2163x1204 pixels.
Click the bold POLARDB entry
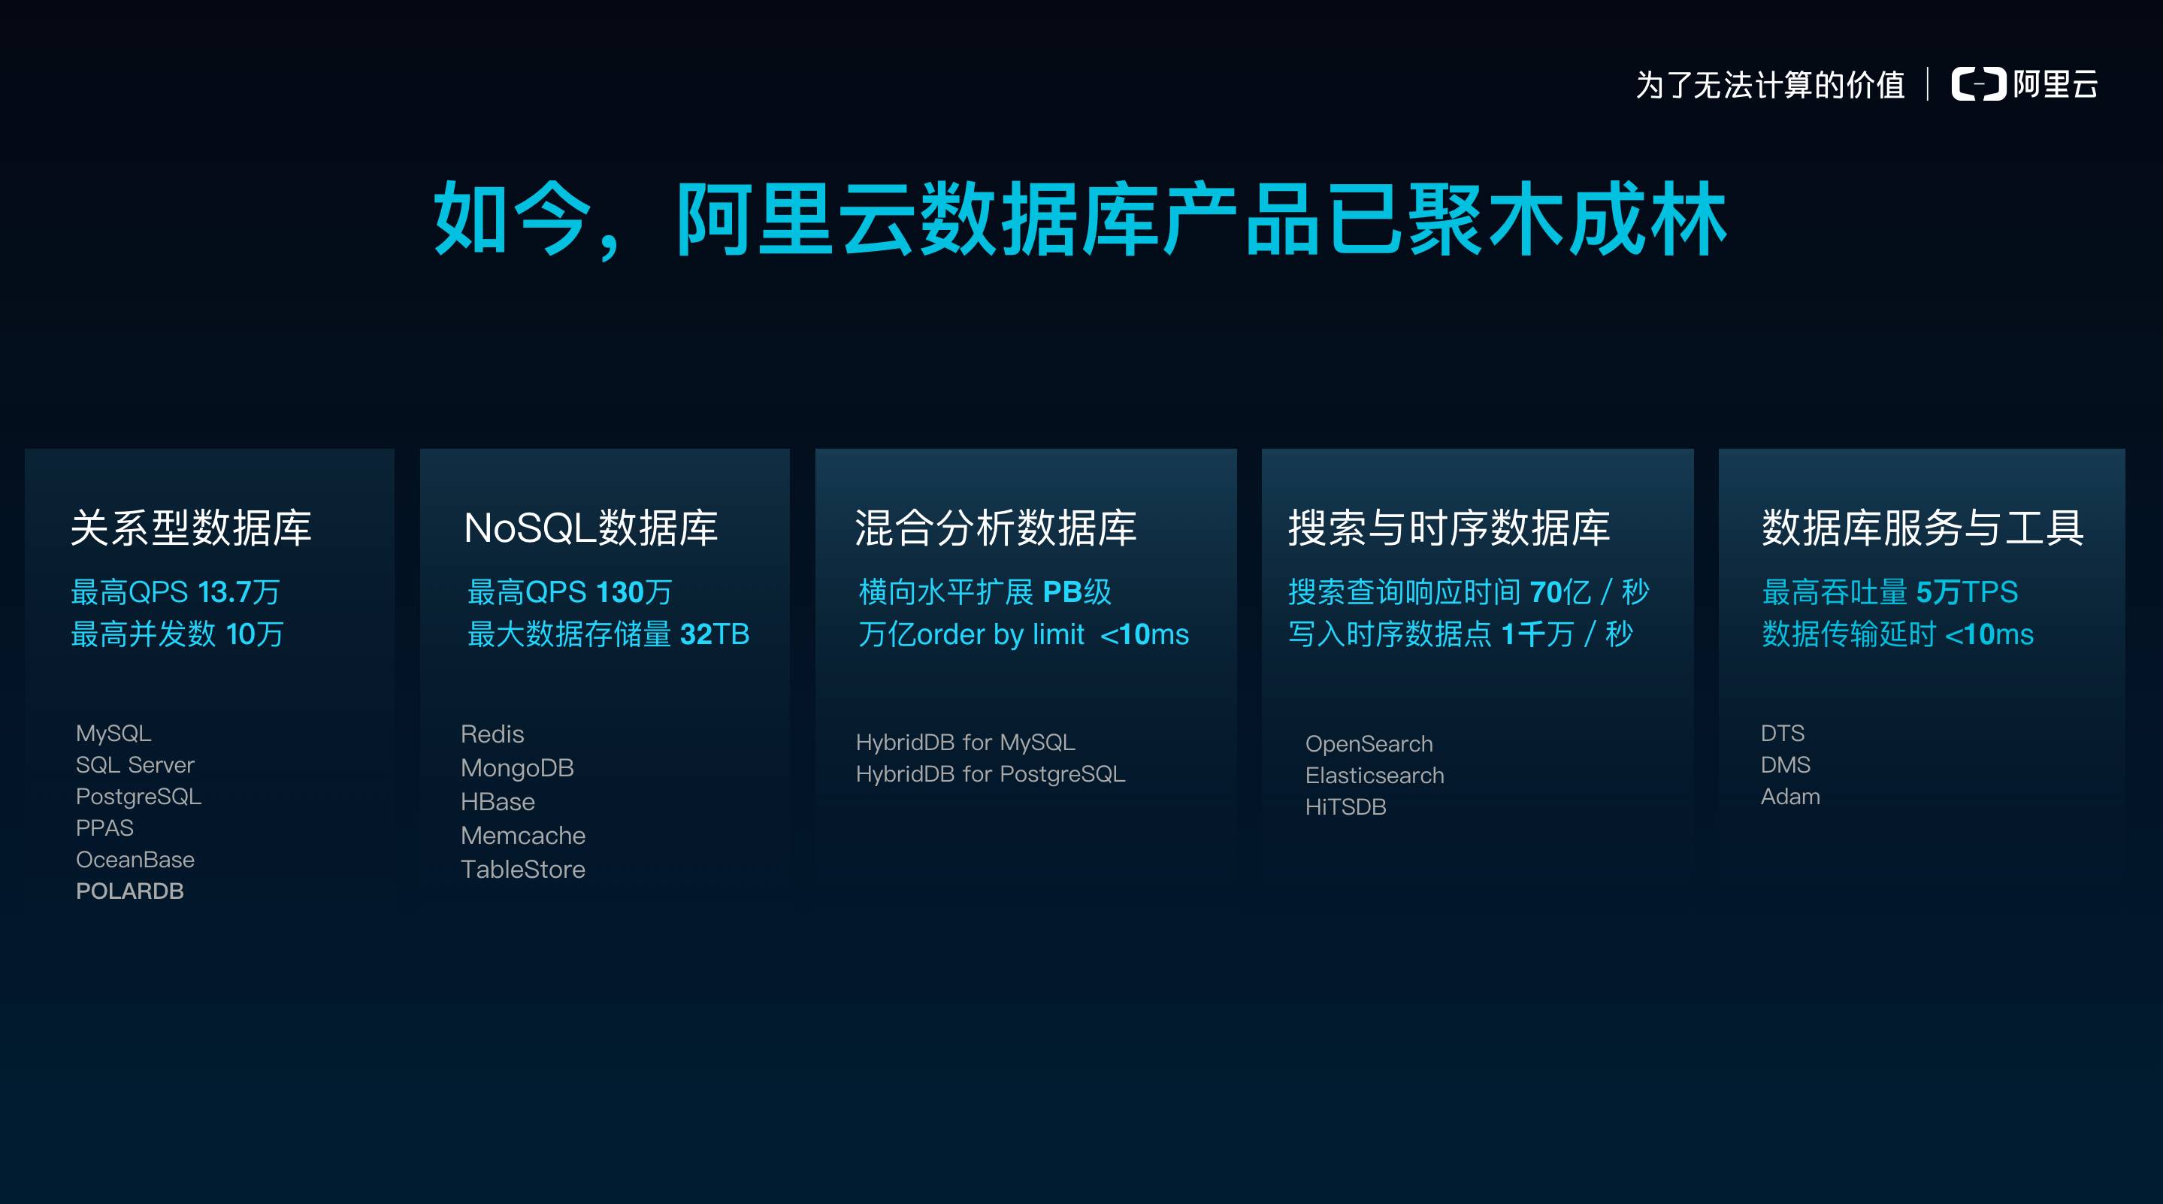coord(129,891)
